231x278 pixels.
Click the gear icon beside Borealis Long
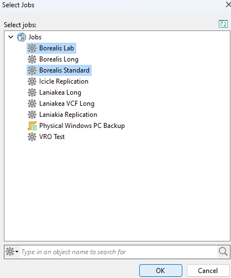click(32, 59)
